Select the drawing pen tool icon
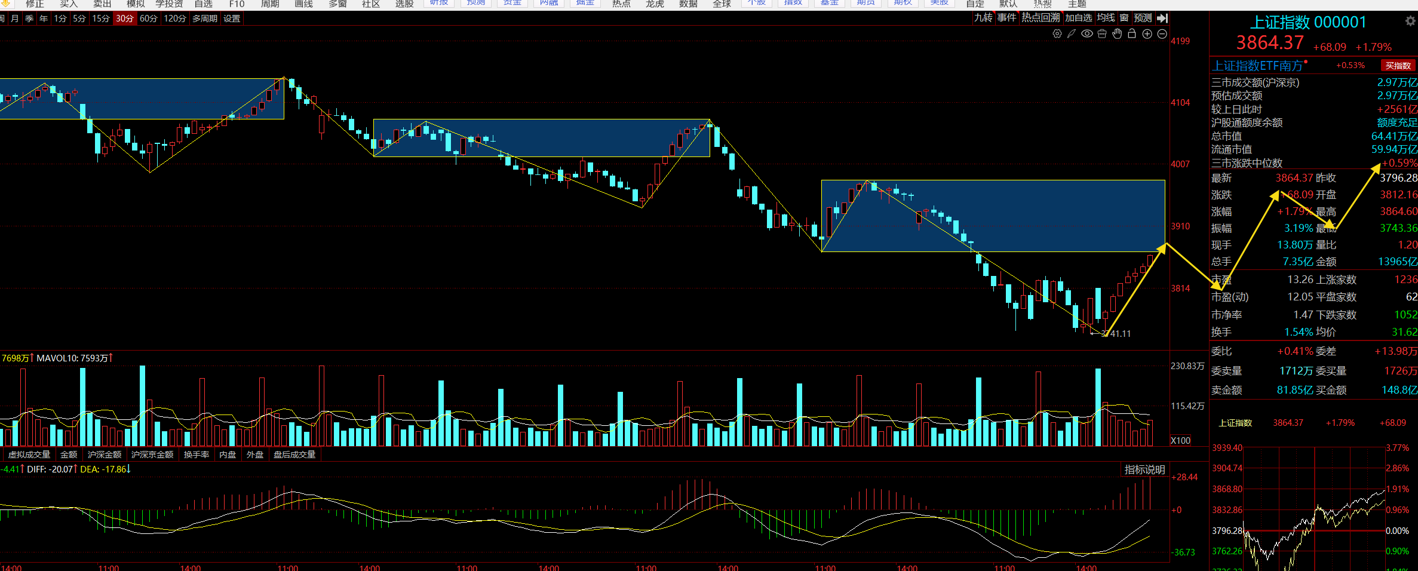This screenshot has width=1418, height=571. tap(1072, 34)
